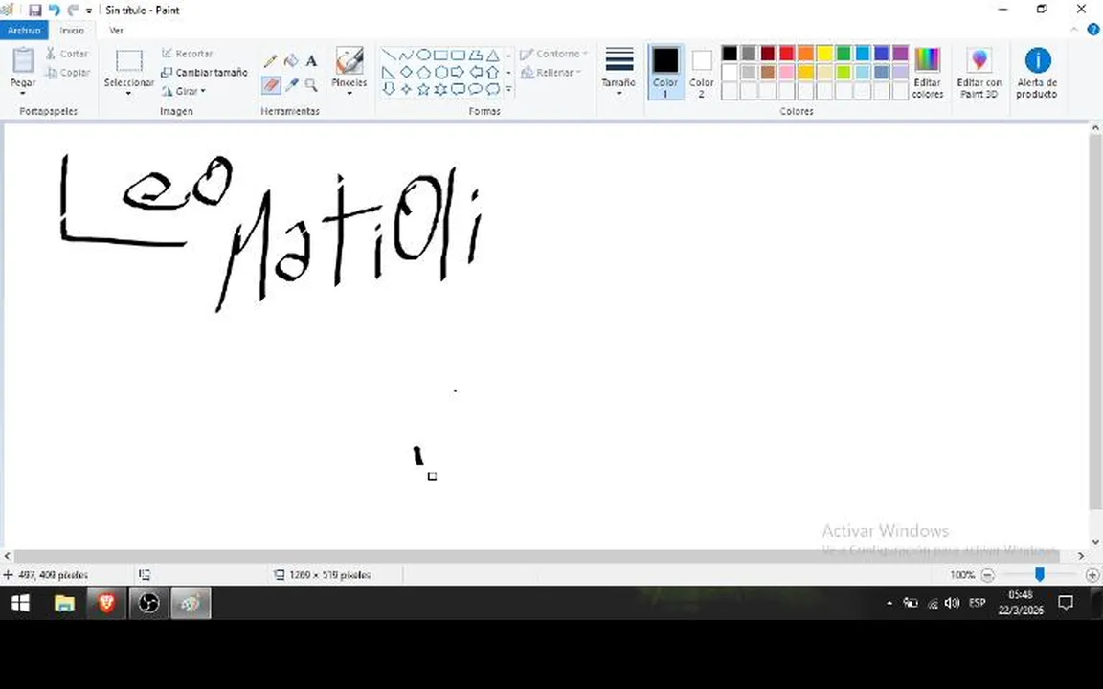
Task: Click the Copiar button
Action: point(67,73)
